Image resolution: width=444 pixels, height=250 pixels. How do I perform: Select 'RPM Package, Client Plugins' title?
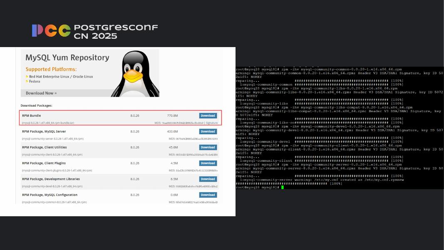(44, 163)
